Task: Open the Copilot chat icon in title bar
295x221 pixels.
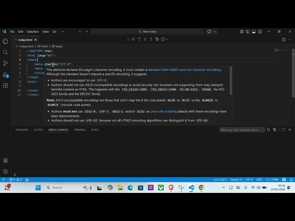Action: coord(209,32)
